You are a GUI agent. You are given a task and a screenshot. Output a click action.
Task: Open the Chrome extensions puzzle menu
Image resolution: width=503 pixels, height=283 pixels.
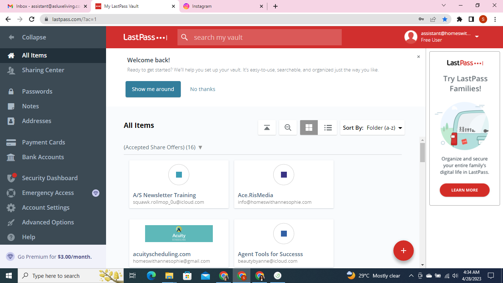(x=460, y=19)
